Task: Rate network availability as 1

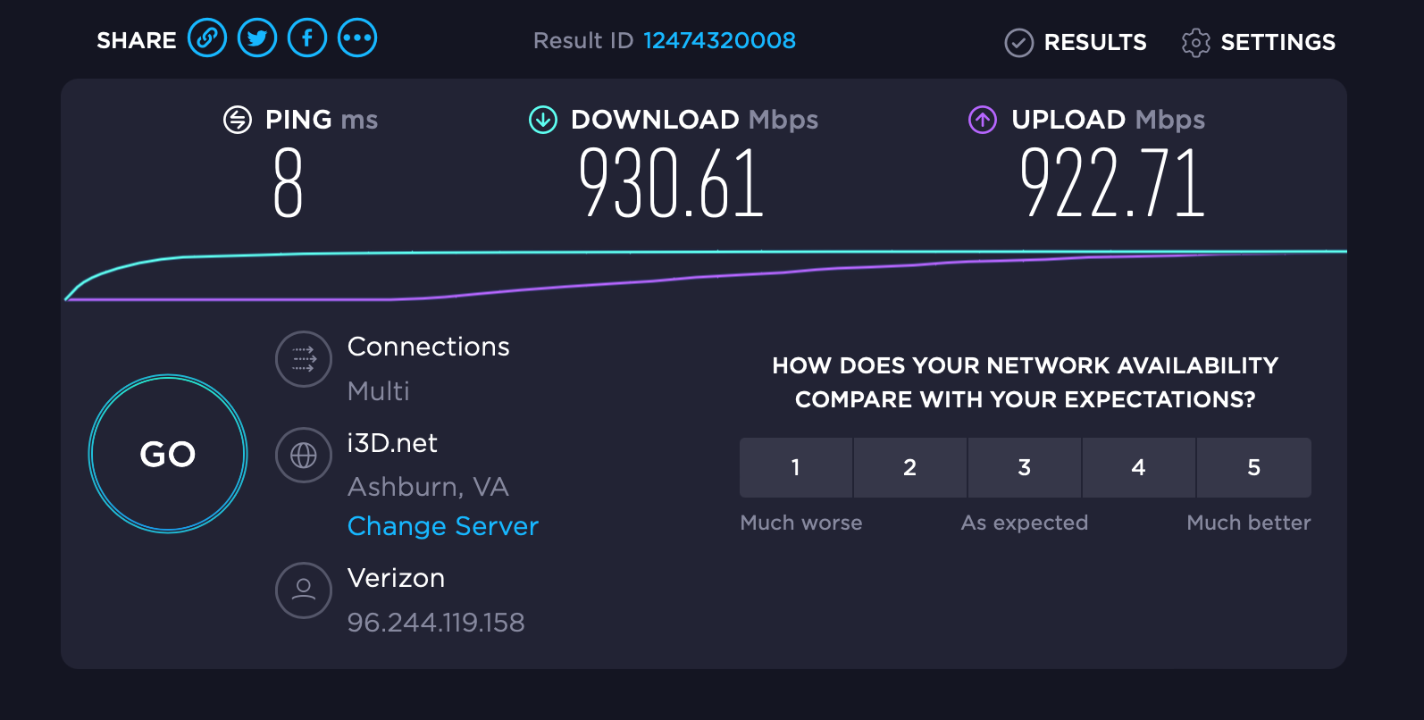Action: (x=795, y=467)
